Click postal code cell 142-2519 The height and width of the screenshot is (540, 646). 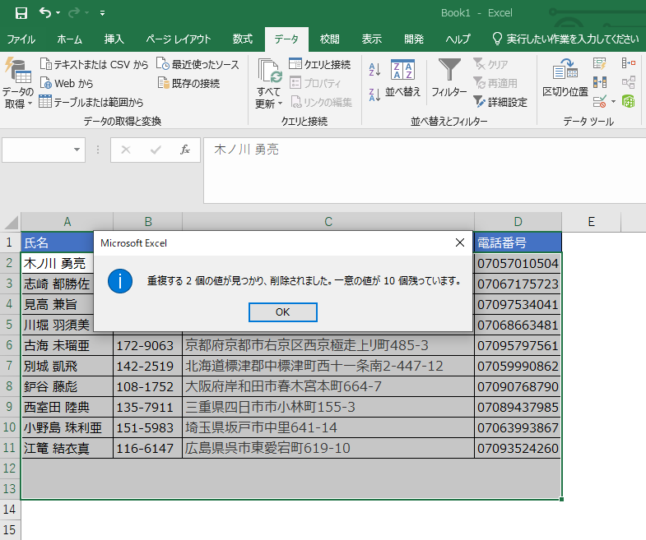tap(147, 366)
